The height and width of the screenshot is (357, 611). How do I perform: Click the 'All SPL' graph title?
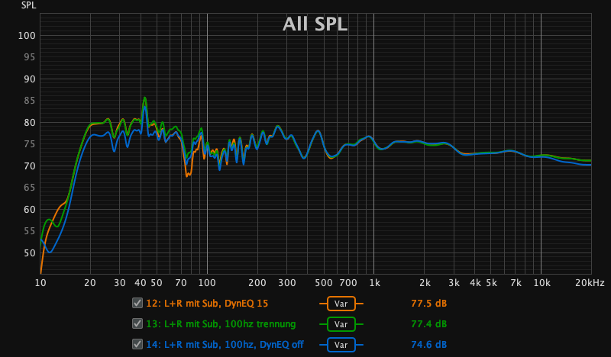click(315, 24)
